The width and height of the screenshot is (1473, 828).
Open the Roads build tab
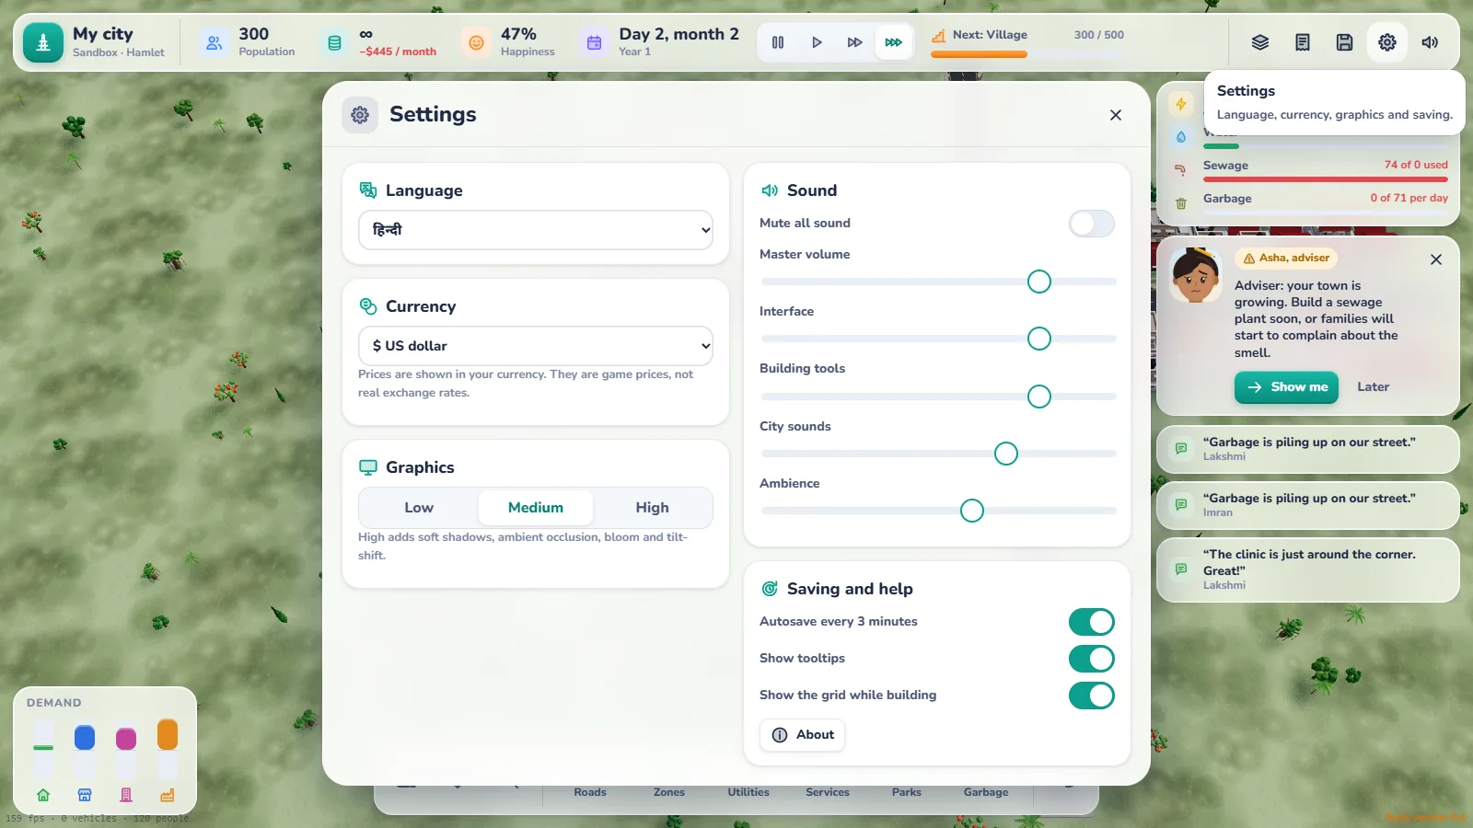pyautogui.click(x=590, y=792)
